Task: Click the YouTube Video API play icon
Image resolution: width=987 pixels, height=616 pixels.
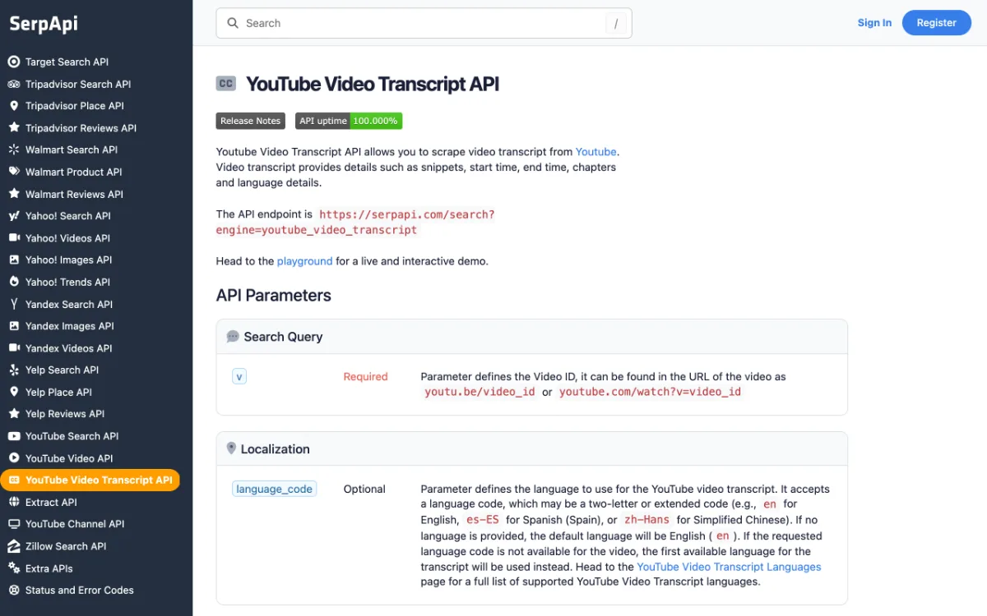Action: [x=13, y=458]
